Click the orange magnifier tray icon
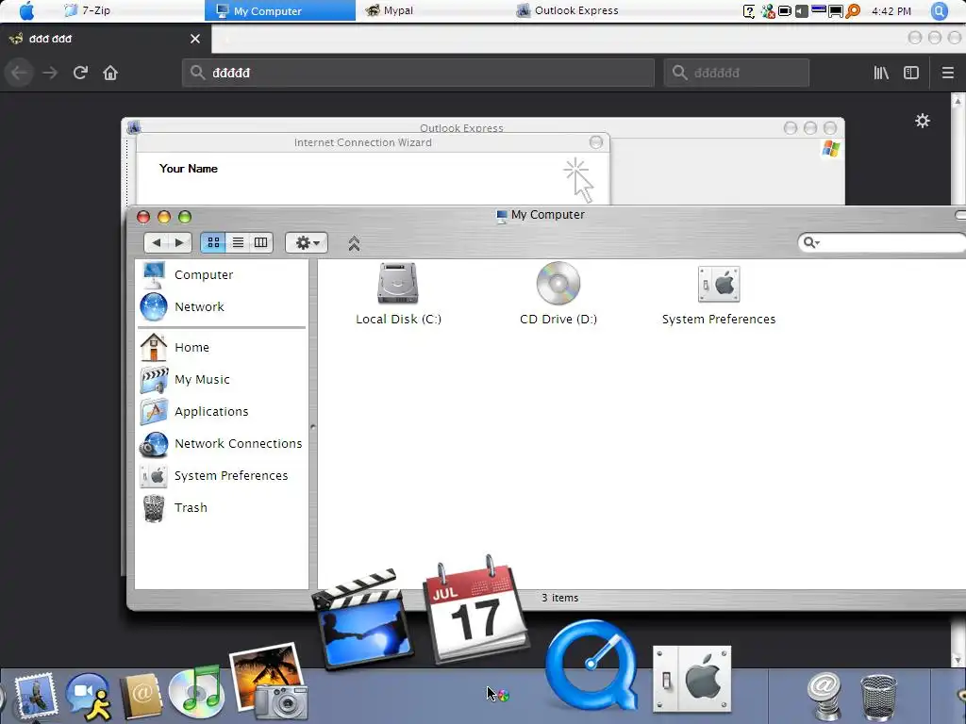 coord(853,11)
